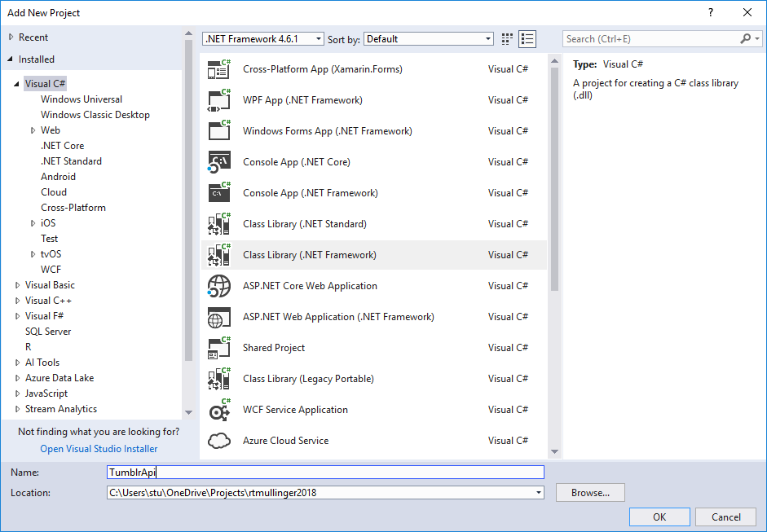The width and height of the screenshot is (767, 532).
Task: Select Windows Universal category
Action: [82, 99]
